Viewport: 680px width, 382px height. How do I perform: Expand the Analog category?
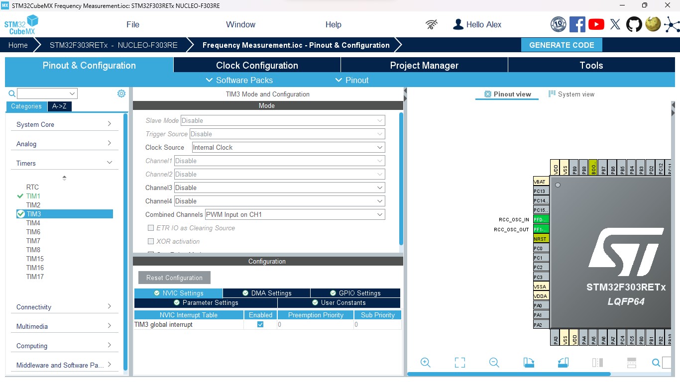(x=64, y=144)
